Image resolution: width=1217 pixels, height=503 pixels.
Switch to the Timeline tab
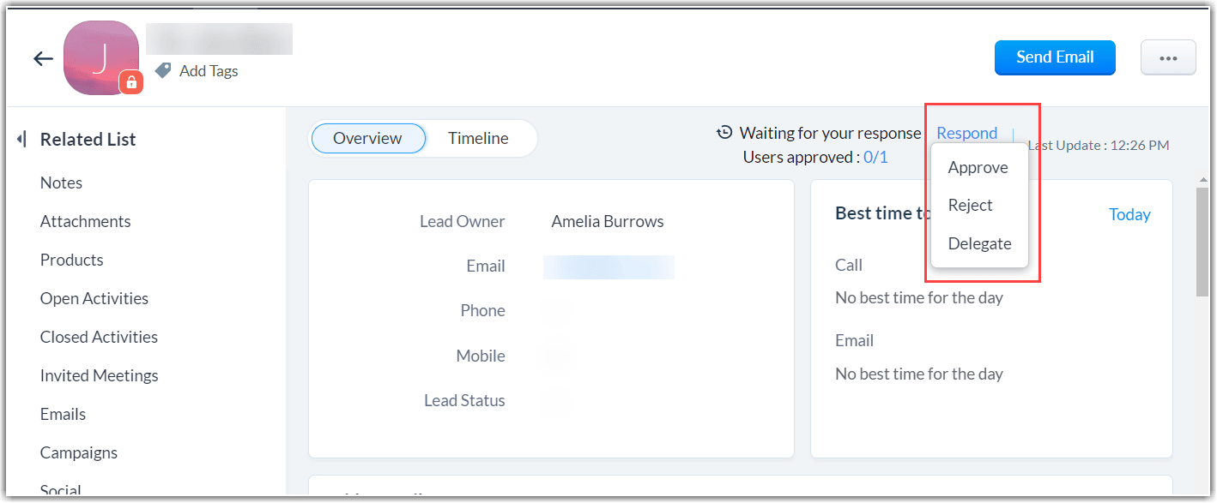478,138
